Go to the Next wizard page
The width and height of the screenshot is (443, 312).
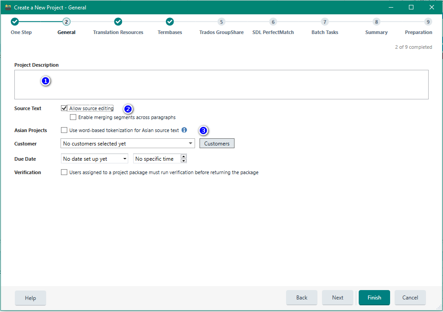[x=338, y=298]
